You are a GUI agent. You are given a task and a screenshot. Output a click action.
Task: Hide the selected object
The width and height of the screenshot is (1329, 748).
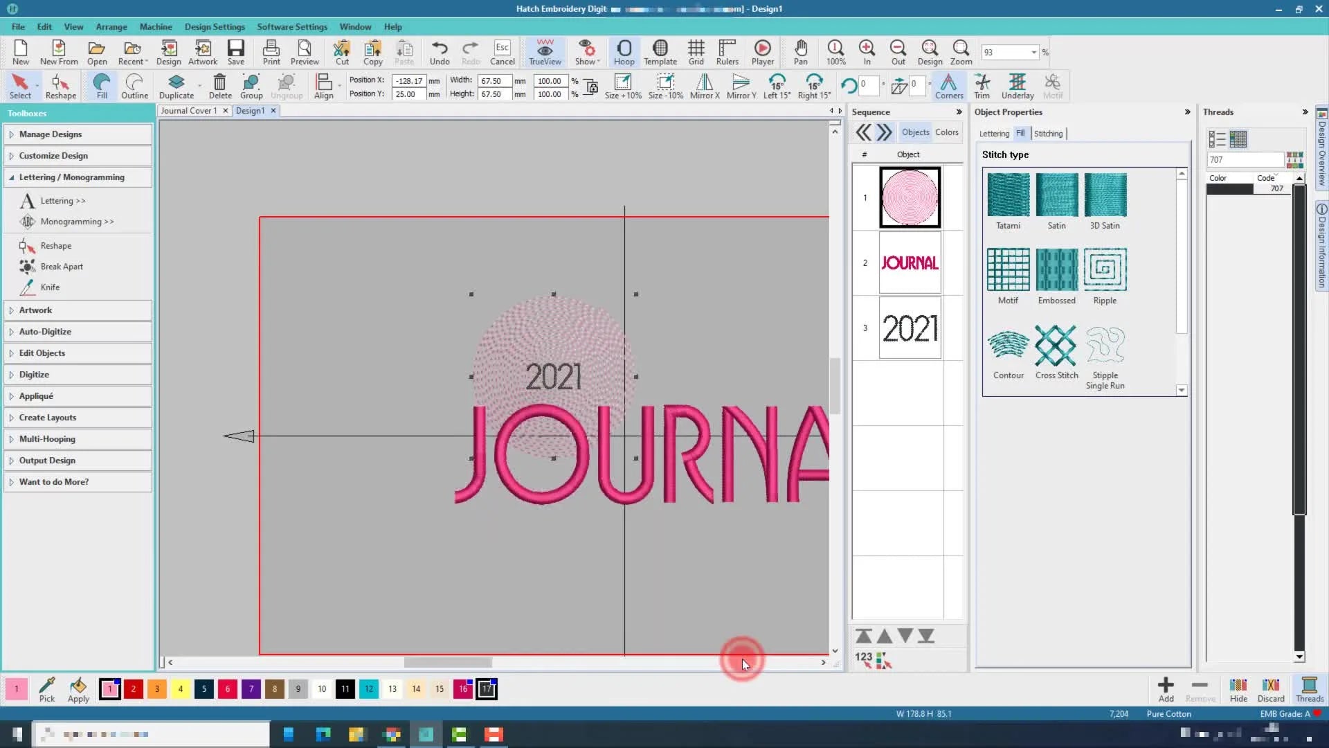pos(1238,689)
